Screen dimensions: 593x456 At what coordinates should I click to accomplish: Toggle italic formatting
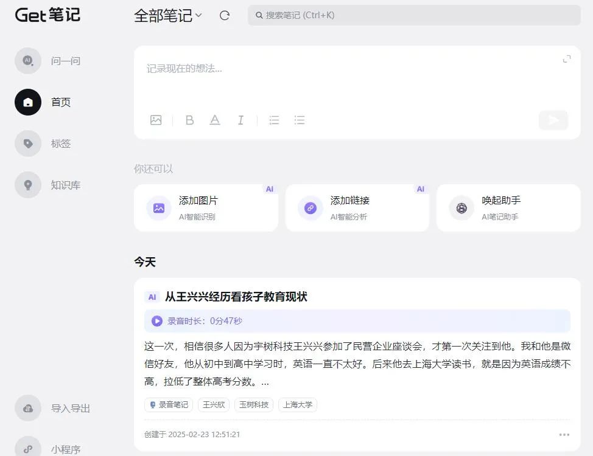tap(240, 120)
